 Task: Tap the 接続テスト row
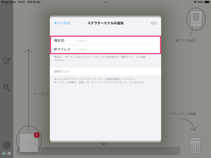[x=105, y=71]
